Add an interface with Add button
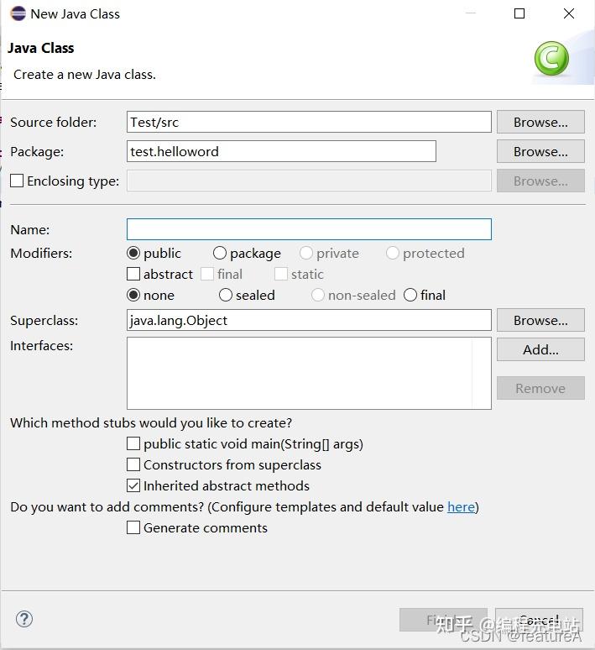The height and width of the screenshot is (650, 595). tap(540, 349)
